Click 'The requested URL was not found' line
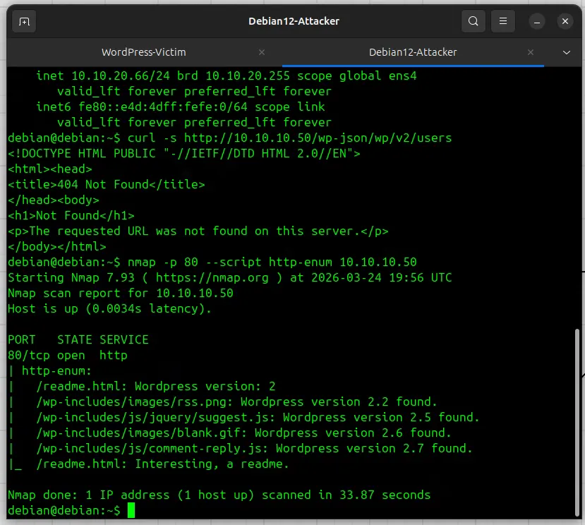Viewport: 585px width, 525px height. coord(198,231)
